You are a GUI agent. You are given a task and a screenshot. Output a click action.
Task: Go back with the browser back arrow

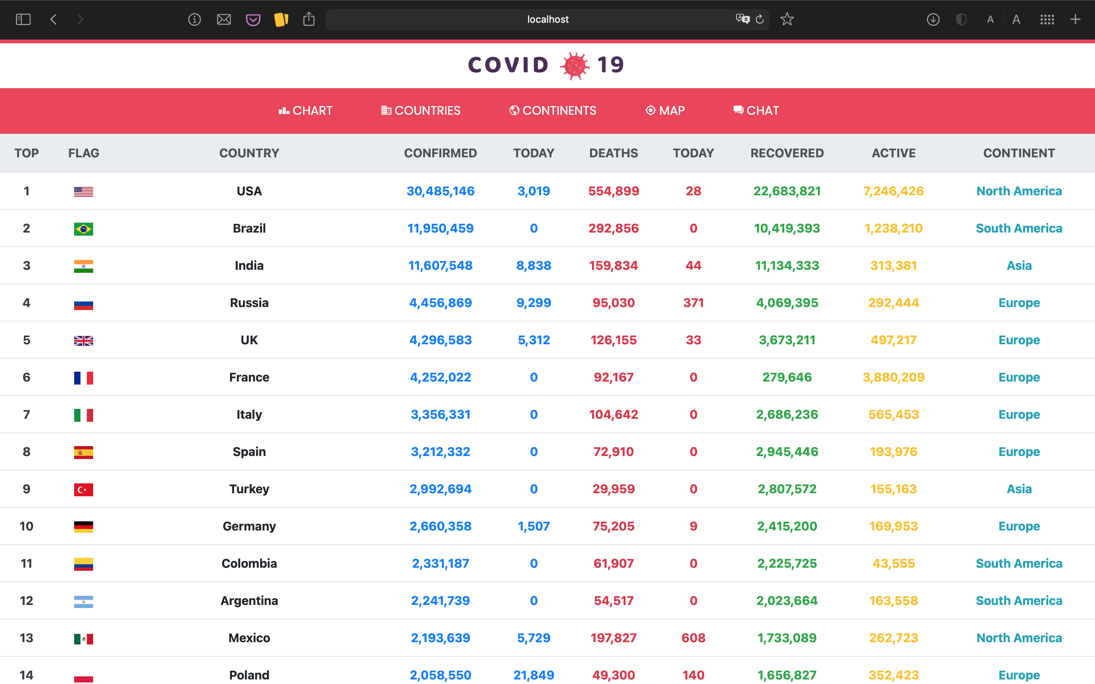click(x=53, y=19)
